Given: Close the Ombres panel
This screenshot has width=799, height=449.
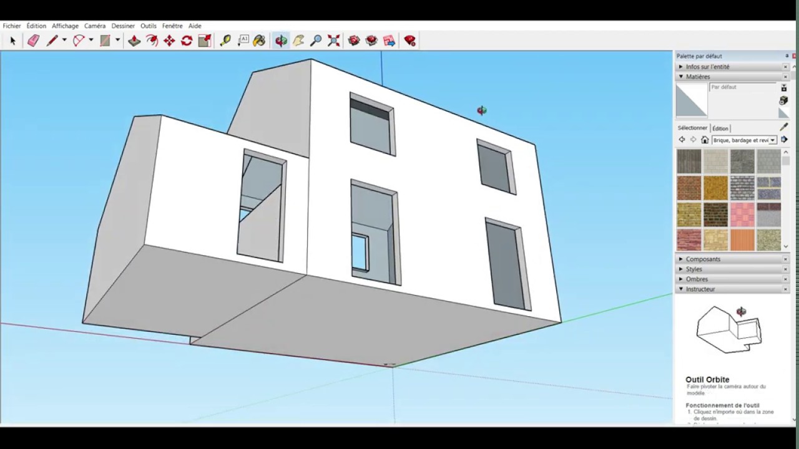Looking at the screenshot, I should [x=786, y=279].
